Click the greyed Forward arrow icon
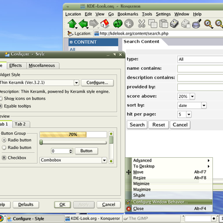 click(x=94, y=23)
